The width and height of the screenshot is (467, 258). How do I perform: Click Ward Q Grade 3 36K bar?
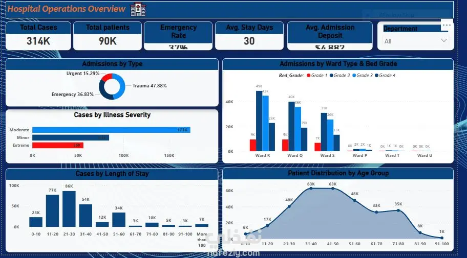tap(298, 129)
